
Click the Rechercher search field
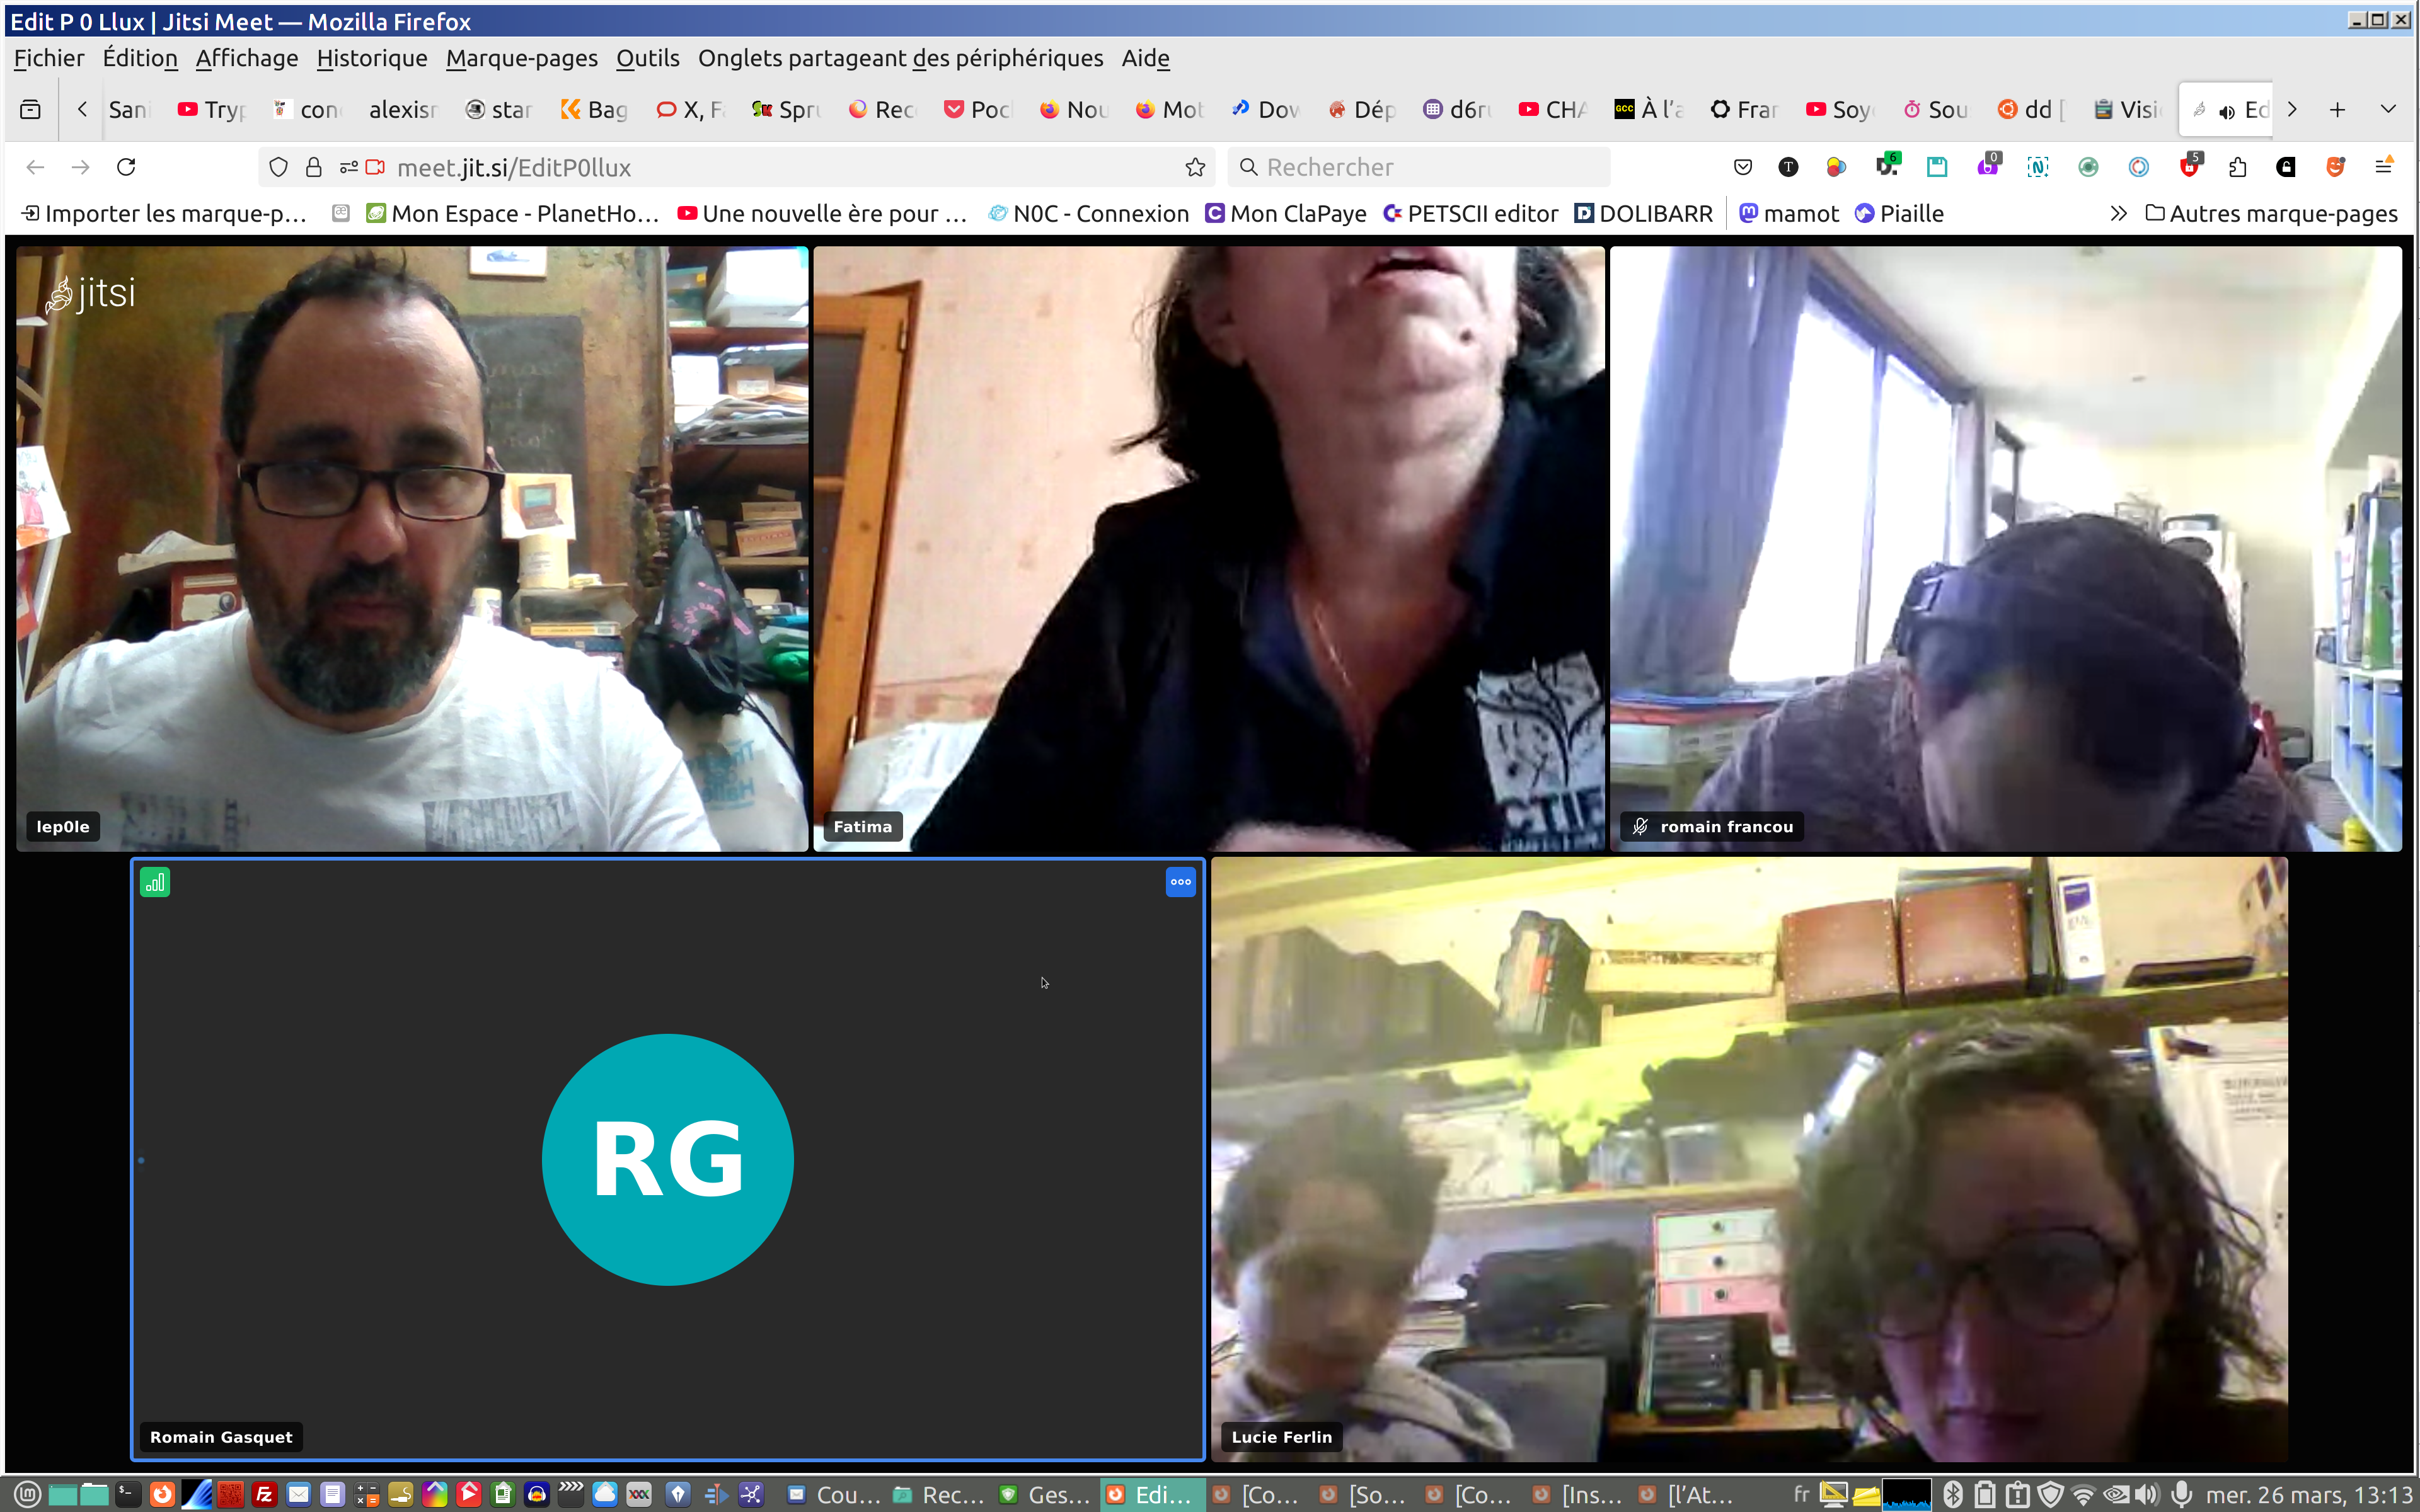pos(1420,167)
